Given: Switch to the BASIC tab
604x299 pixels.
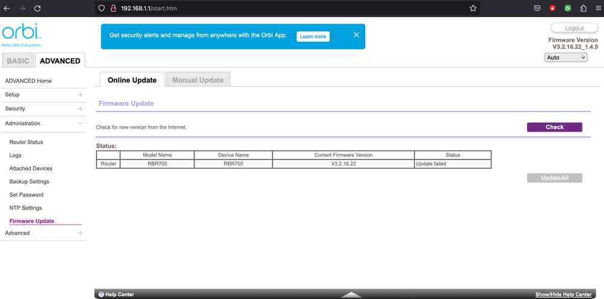Looking at the screenshot, I should pos(18,61).
